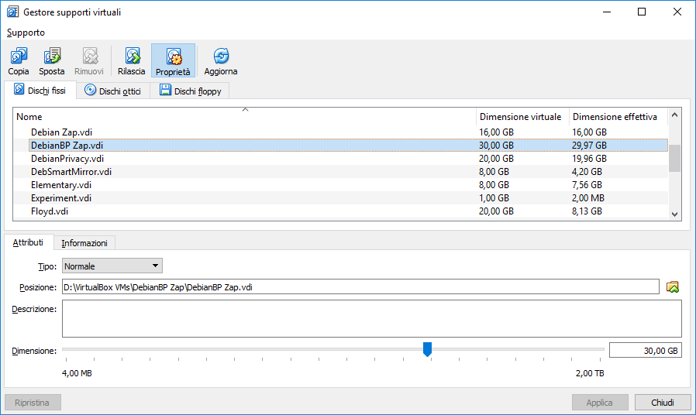Click the Dimensione slider handle
This screenshot has width=696, height=415.
click(x=428, y=349)
